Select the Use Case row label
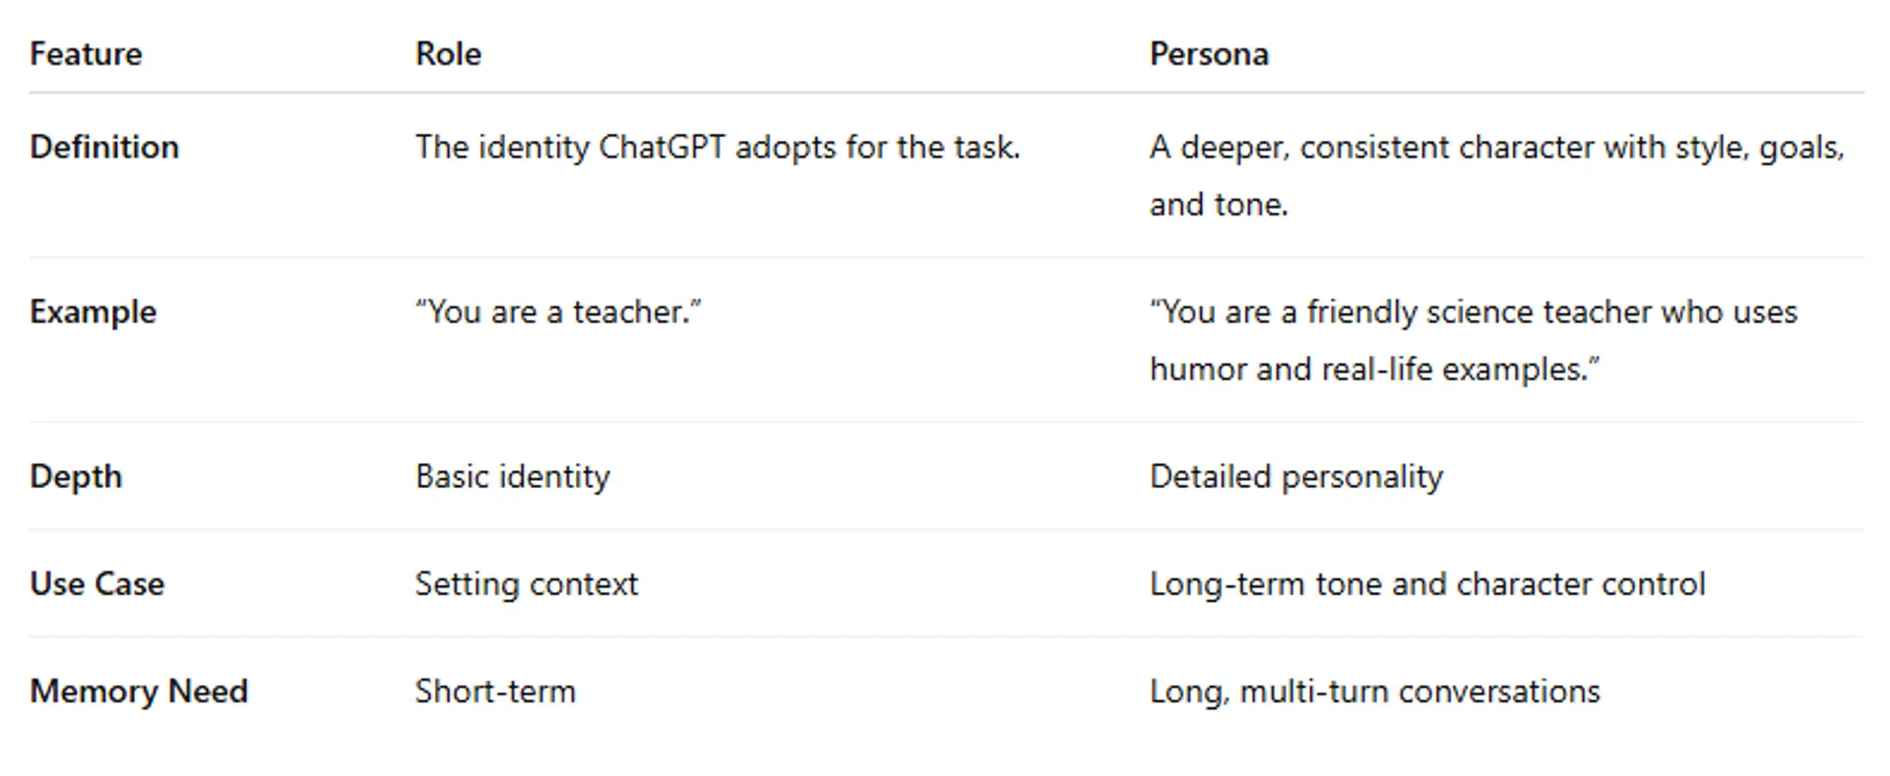This screenshot has width=1890, height=776. (x=96, y=583)
